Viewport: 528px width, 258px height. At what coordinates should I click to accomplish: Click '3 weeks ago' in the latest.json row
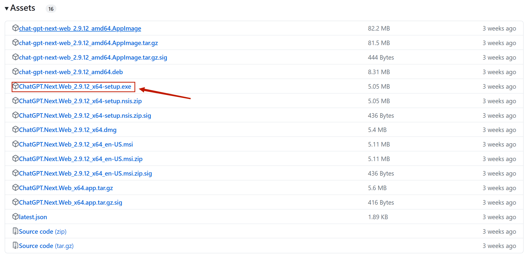(x=499, y=217)
